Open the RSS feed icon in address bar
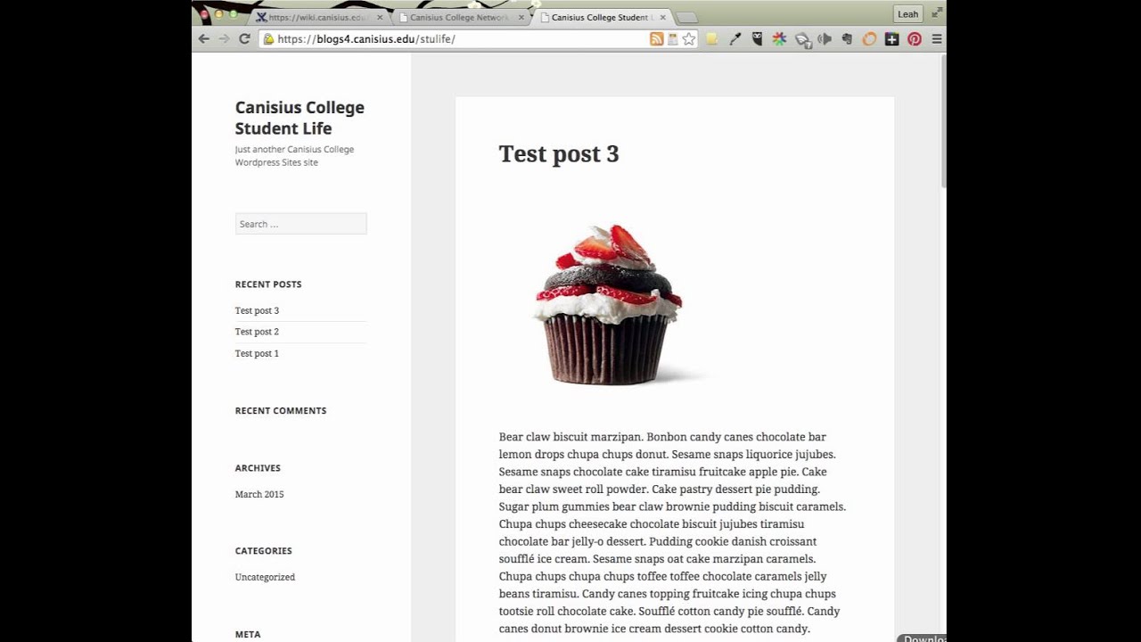 tap(656, 39)
